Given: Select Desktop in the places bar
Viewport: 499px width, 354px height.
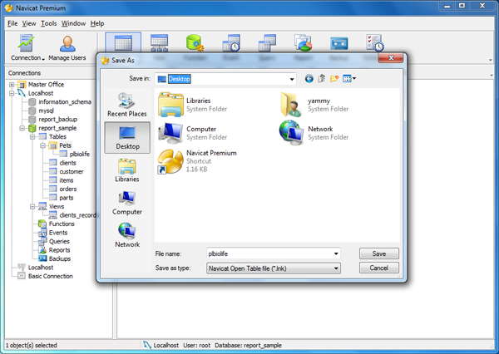Looking at the screenshot, I should click(127, 138).
